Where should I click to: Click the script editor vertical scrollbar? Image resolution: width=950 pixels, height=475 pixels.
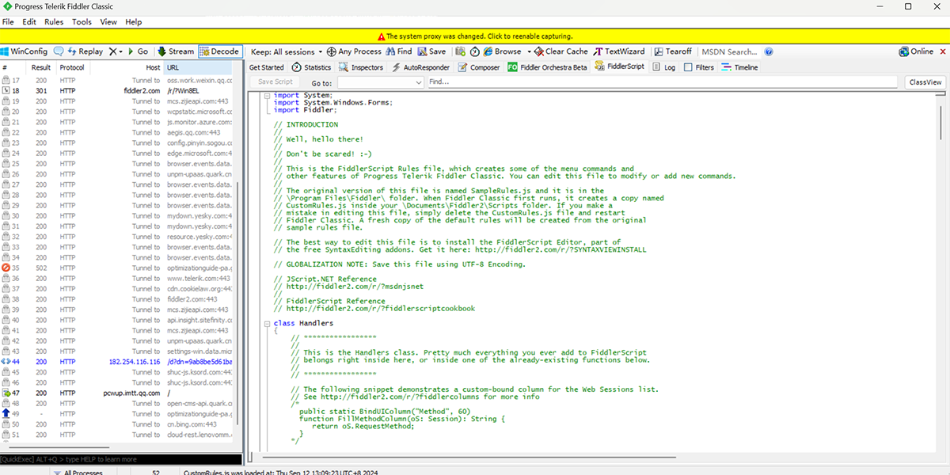click(942, 277)
